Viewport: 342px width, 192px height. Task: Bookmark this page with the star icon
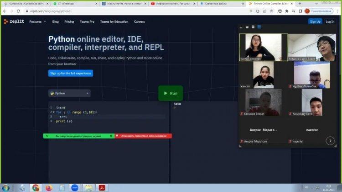point(271,11)
